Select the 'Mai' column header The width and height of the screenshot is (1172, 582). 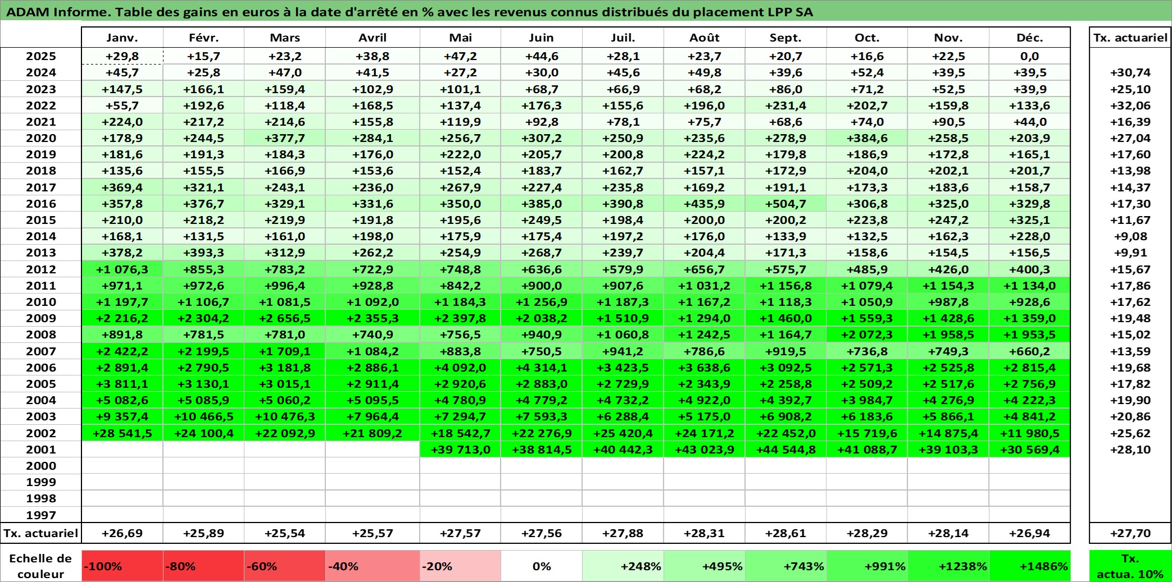pos(460,38)
